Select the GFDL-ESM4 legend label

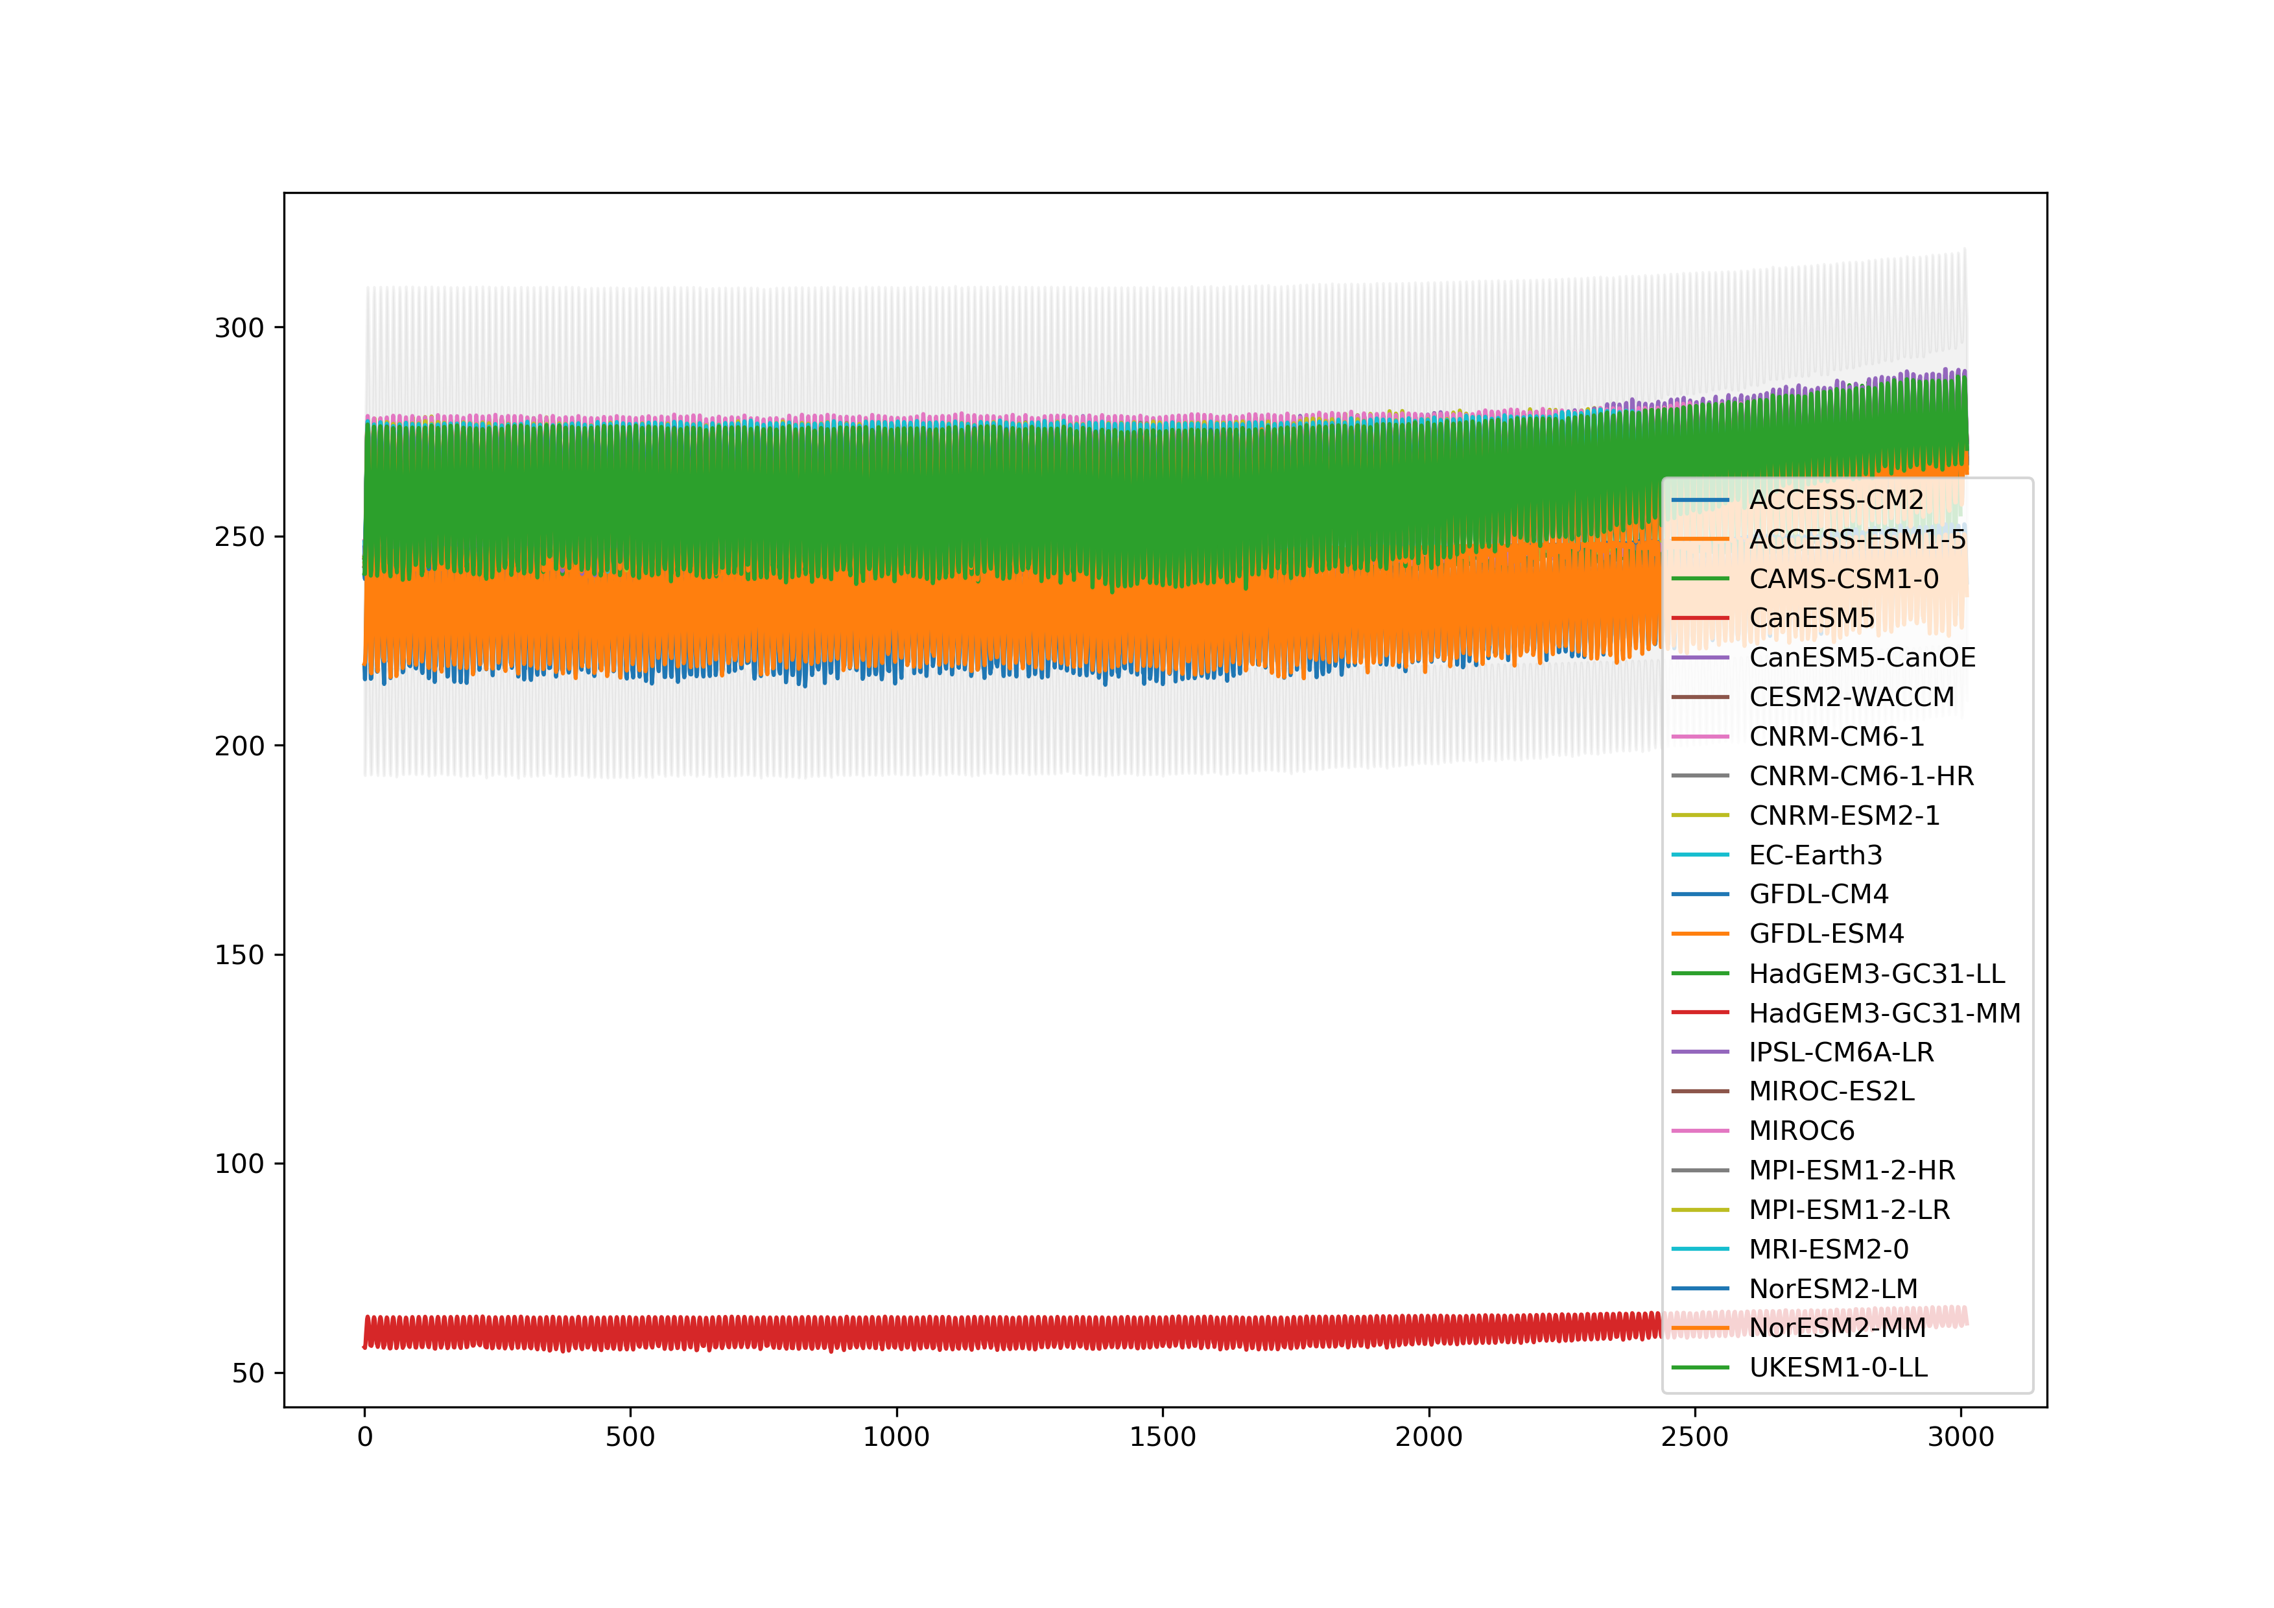tap(1827, 934)
